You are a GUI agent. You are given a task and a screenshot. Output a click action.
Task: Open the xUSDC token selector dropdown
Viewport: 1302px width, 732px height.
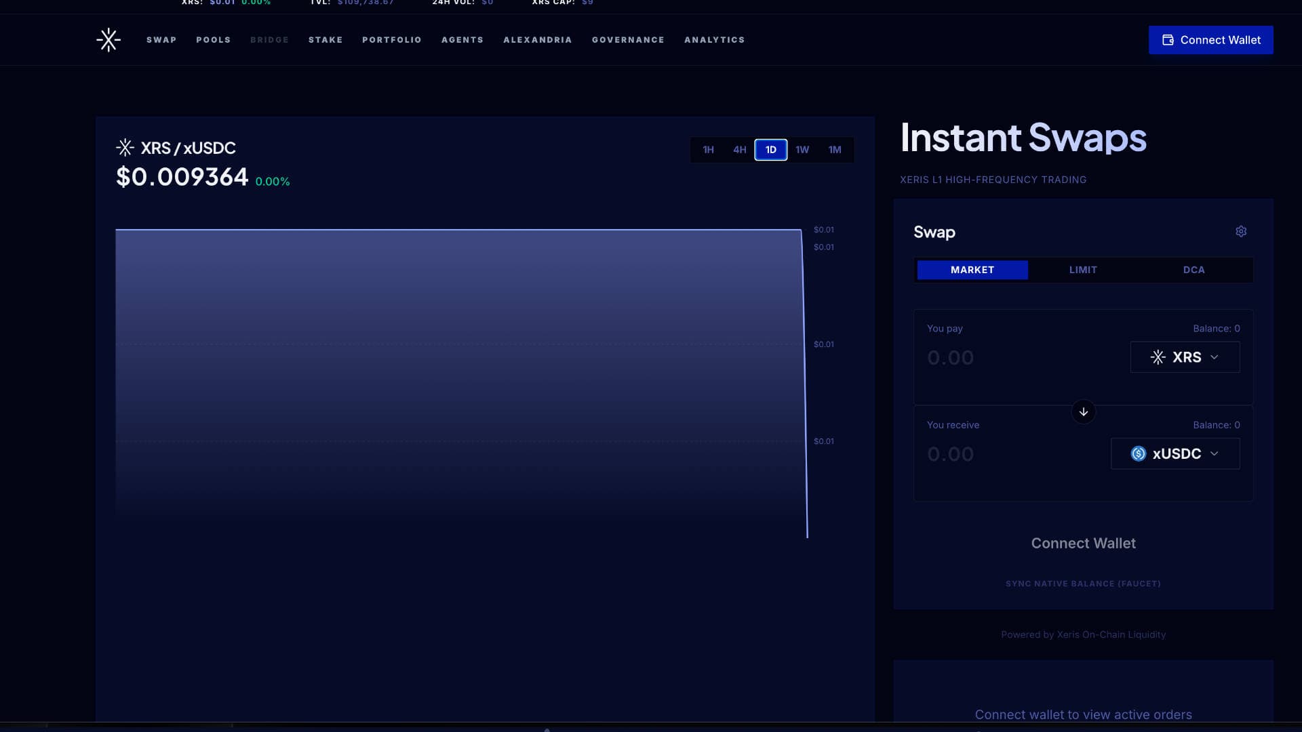pyautogui.click(x=1175, y=454)
